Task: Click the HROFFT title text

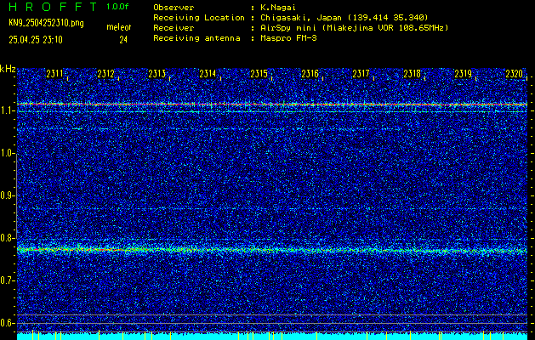Action: tap(53, 7)
